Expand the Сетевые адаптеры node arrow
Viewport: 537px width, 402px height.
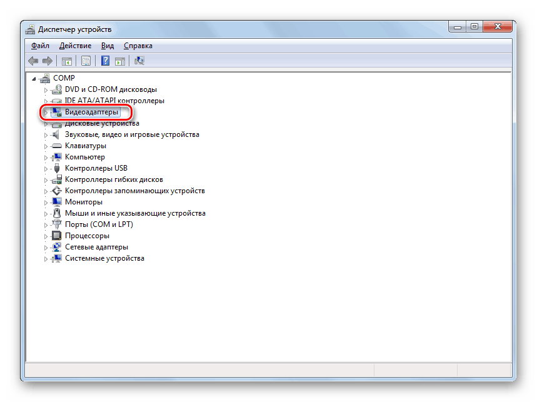point(46,248)
